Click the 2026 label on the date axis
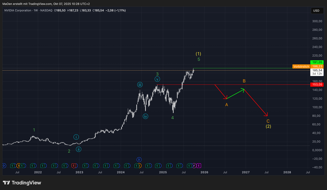This screenshot has height=190, width=327. pos(204,172)
